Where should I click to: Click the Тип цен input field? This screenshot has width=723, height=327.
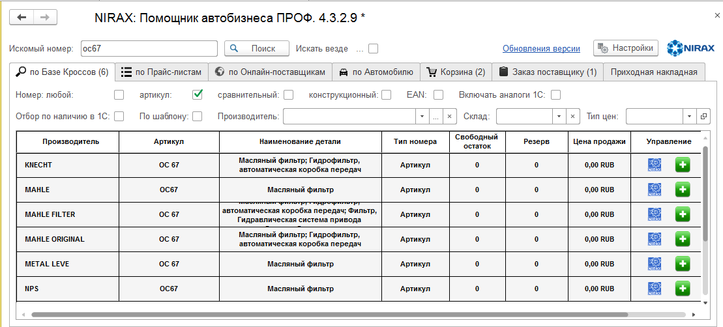655,117
